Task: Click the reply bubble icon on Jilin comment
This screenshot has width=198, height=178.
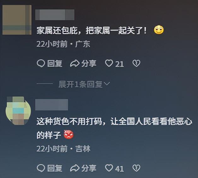Action: coord(41,168)
